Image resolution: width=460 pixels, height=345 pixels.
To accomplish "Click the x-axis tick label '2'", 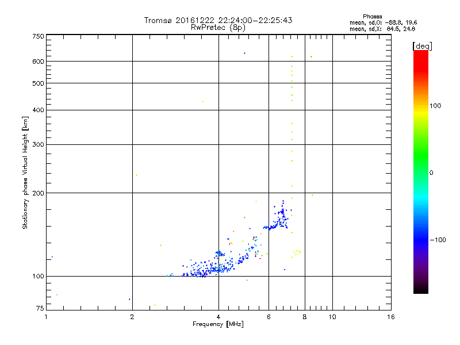I will point(132,317).
